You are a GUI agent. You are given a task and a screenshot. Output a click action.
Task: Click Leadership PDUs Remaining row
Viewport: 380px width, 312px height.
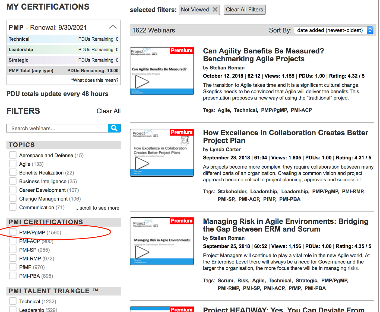(x=64, y=50)
